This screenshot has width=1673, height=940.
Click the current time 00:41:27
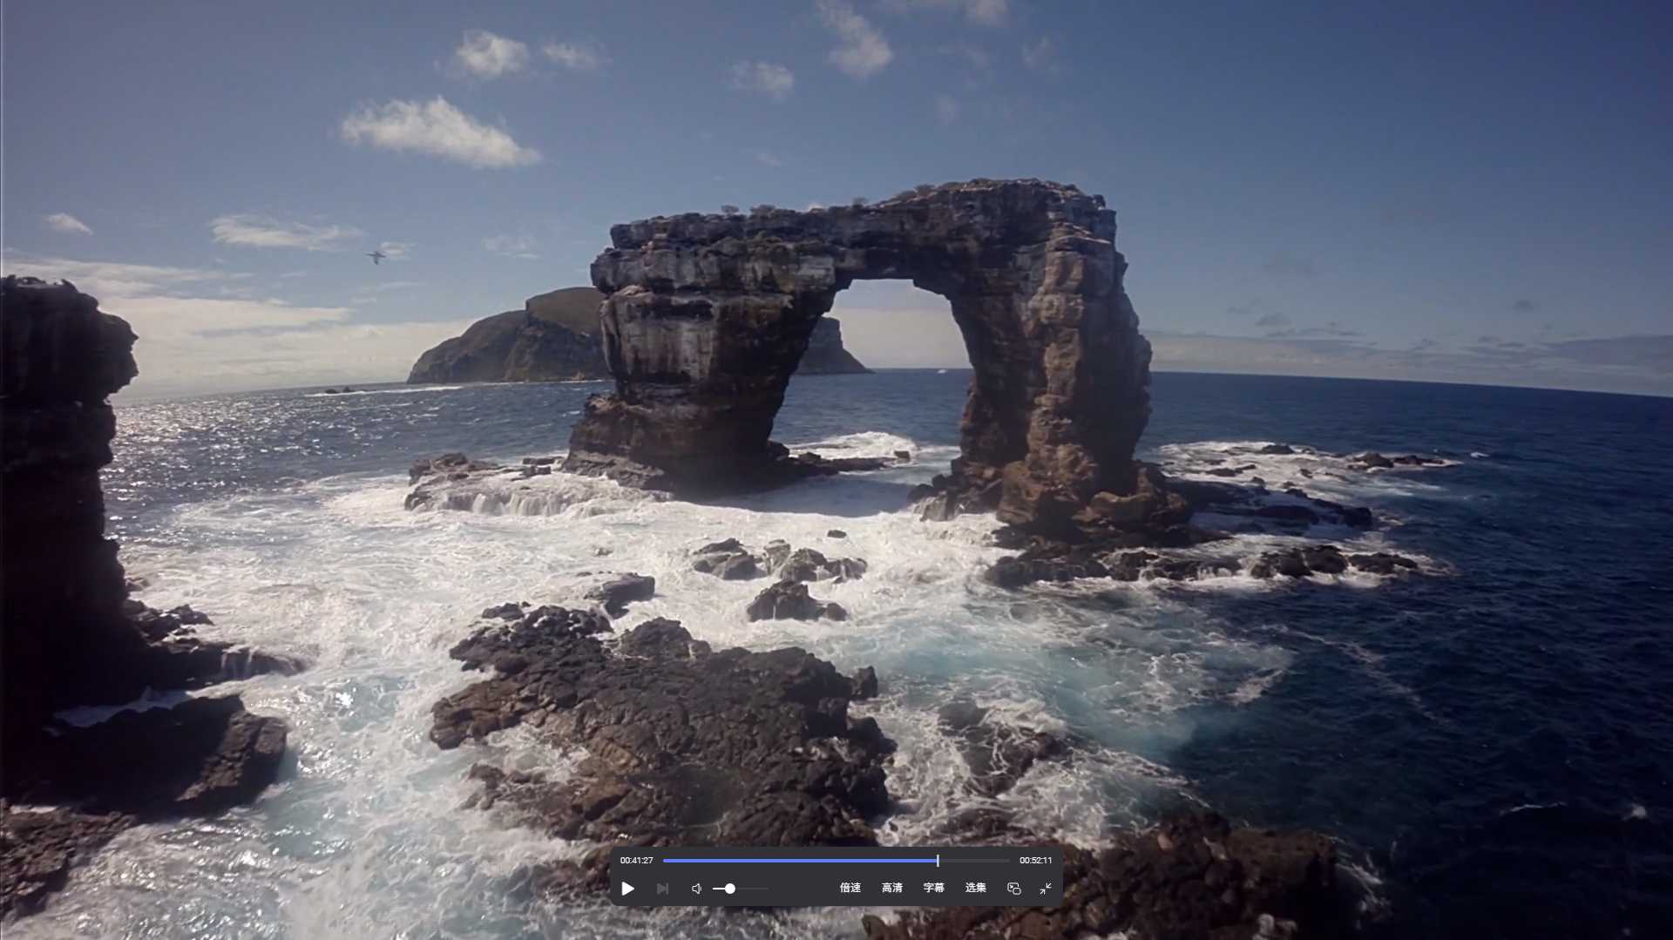[x=636, y=861]
